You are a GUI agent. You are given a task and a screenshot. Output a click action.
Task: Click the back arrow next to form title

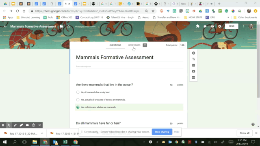tap(5, 26)
